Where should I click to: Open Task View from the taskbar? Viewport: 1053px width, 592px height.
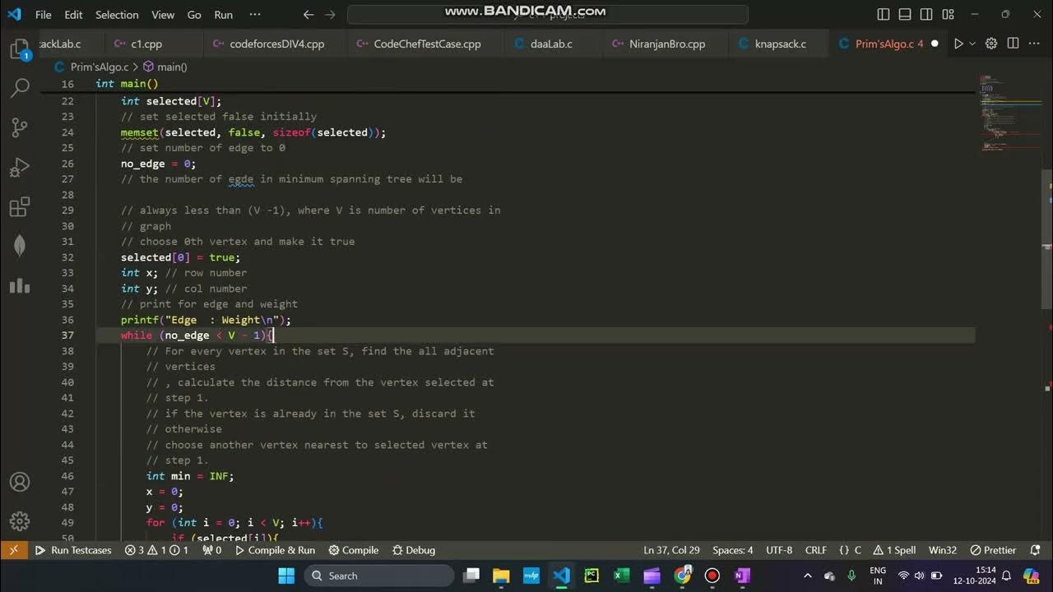pyautogui.click(x=471, y=576)
